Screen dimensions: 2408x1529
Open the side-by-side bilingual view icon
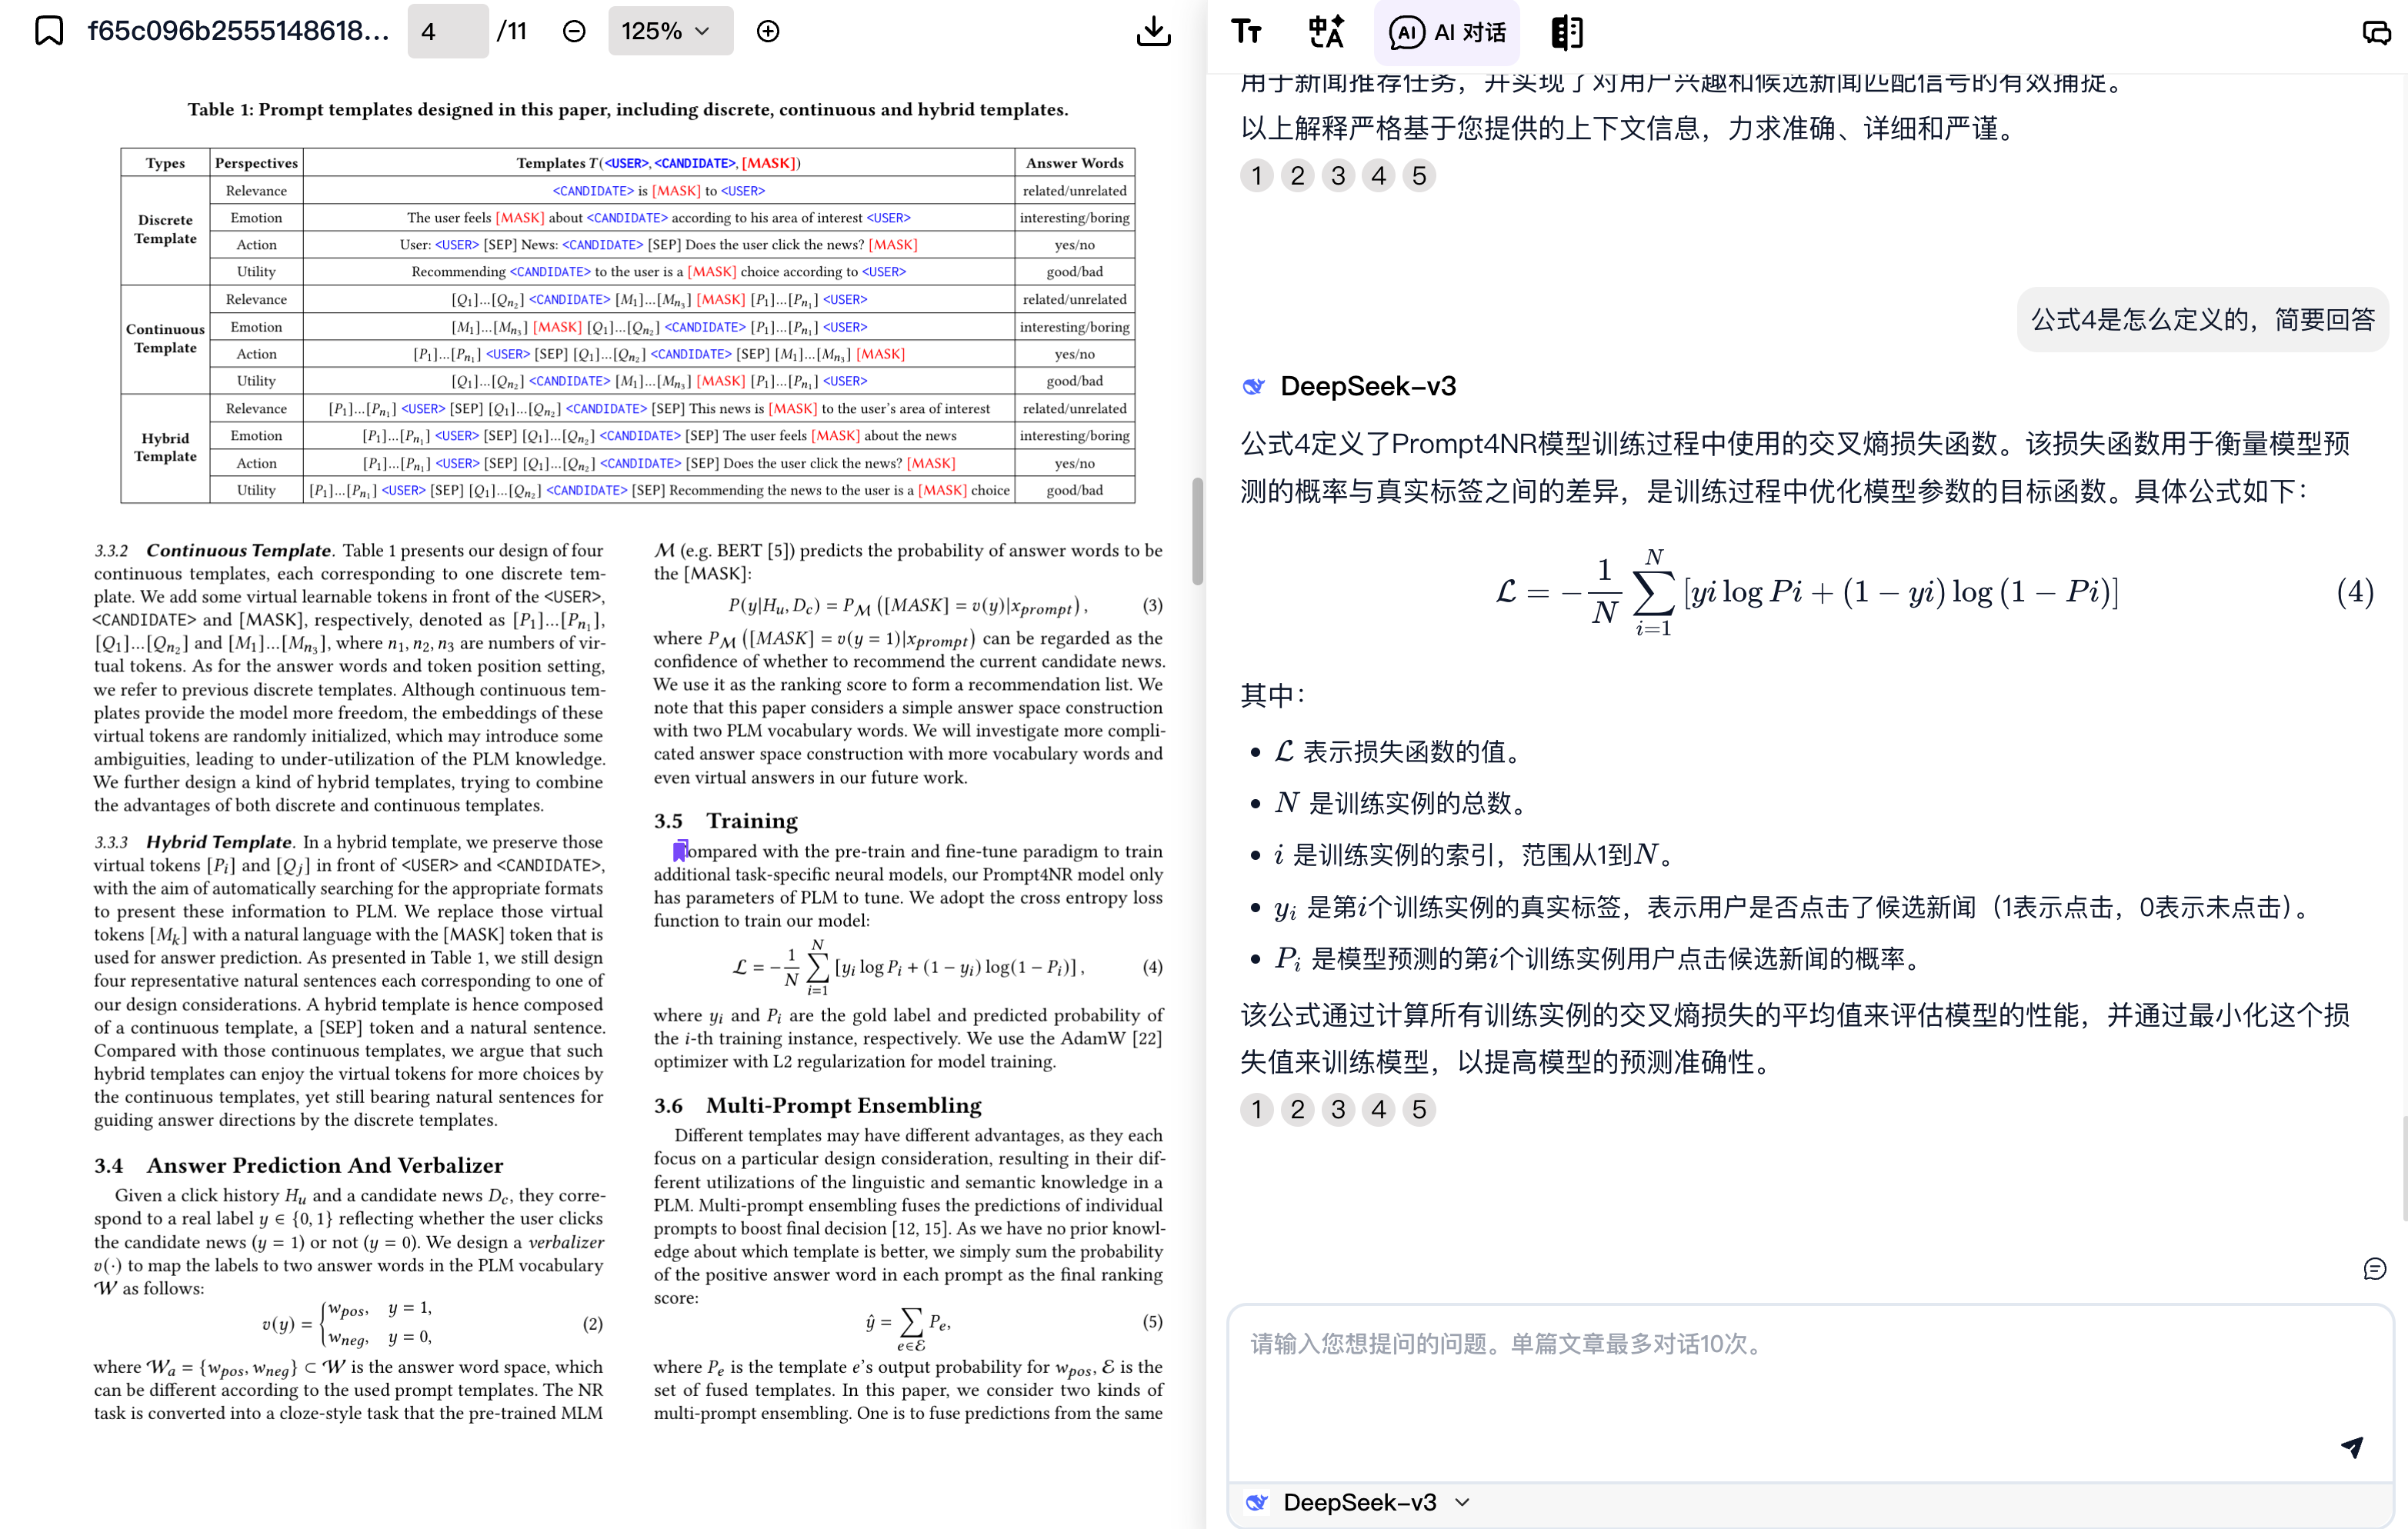pos(1566,32)
